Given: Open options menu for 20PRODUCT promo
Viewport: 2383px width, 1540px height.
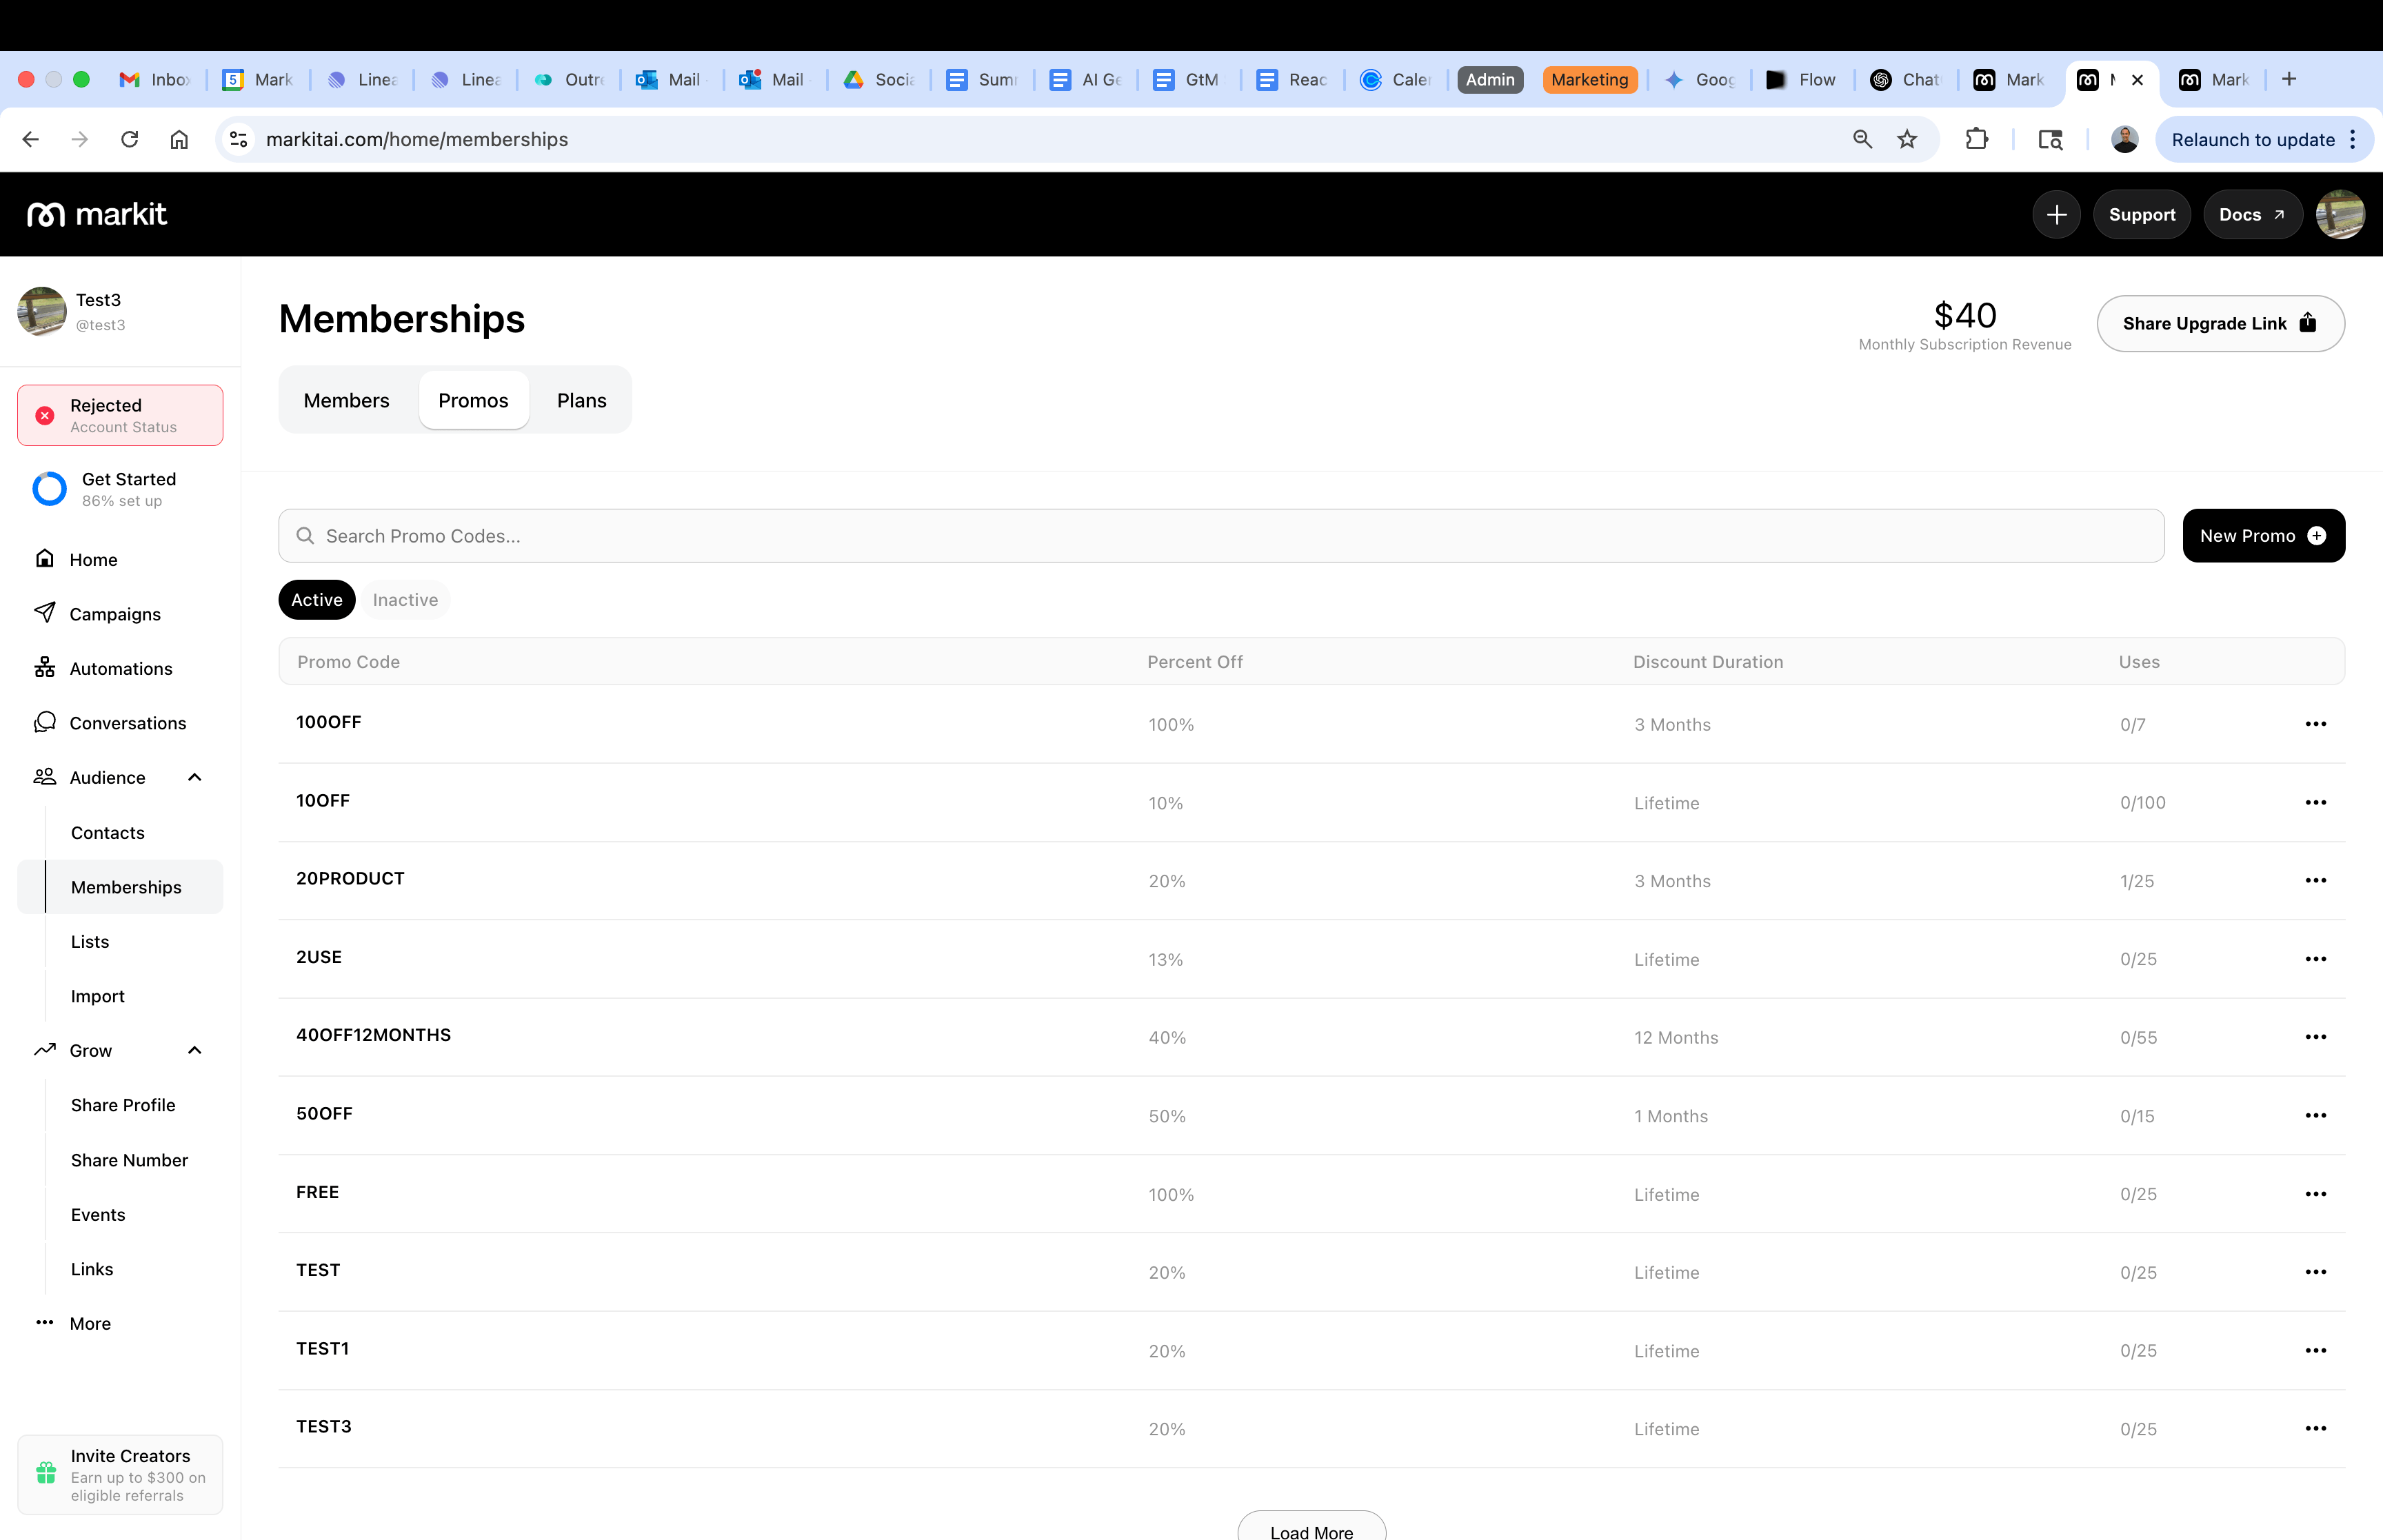Looking at the screenshot, I should (x=2315, y=880).
